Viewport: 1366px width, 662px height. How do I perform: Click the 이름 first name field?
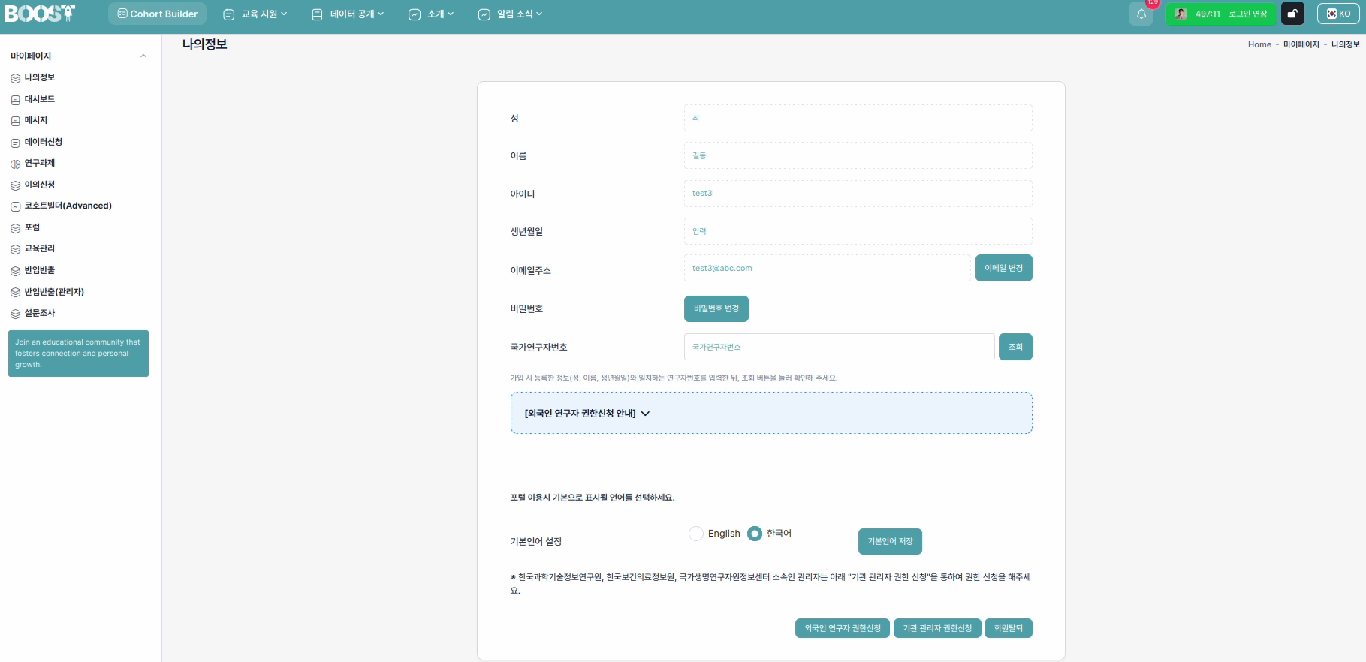[858, 155]
